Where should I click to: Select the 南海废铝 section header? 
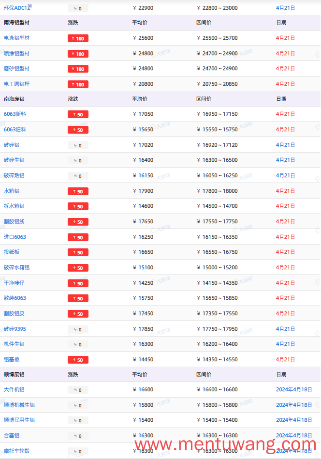coord(14,99)
